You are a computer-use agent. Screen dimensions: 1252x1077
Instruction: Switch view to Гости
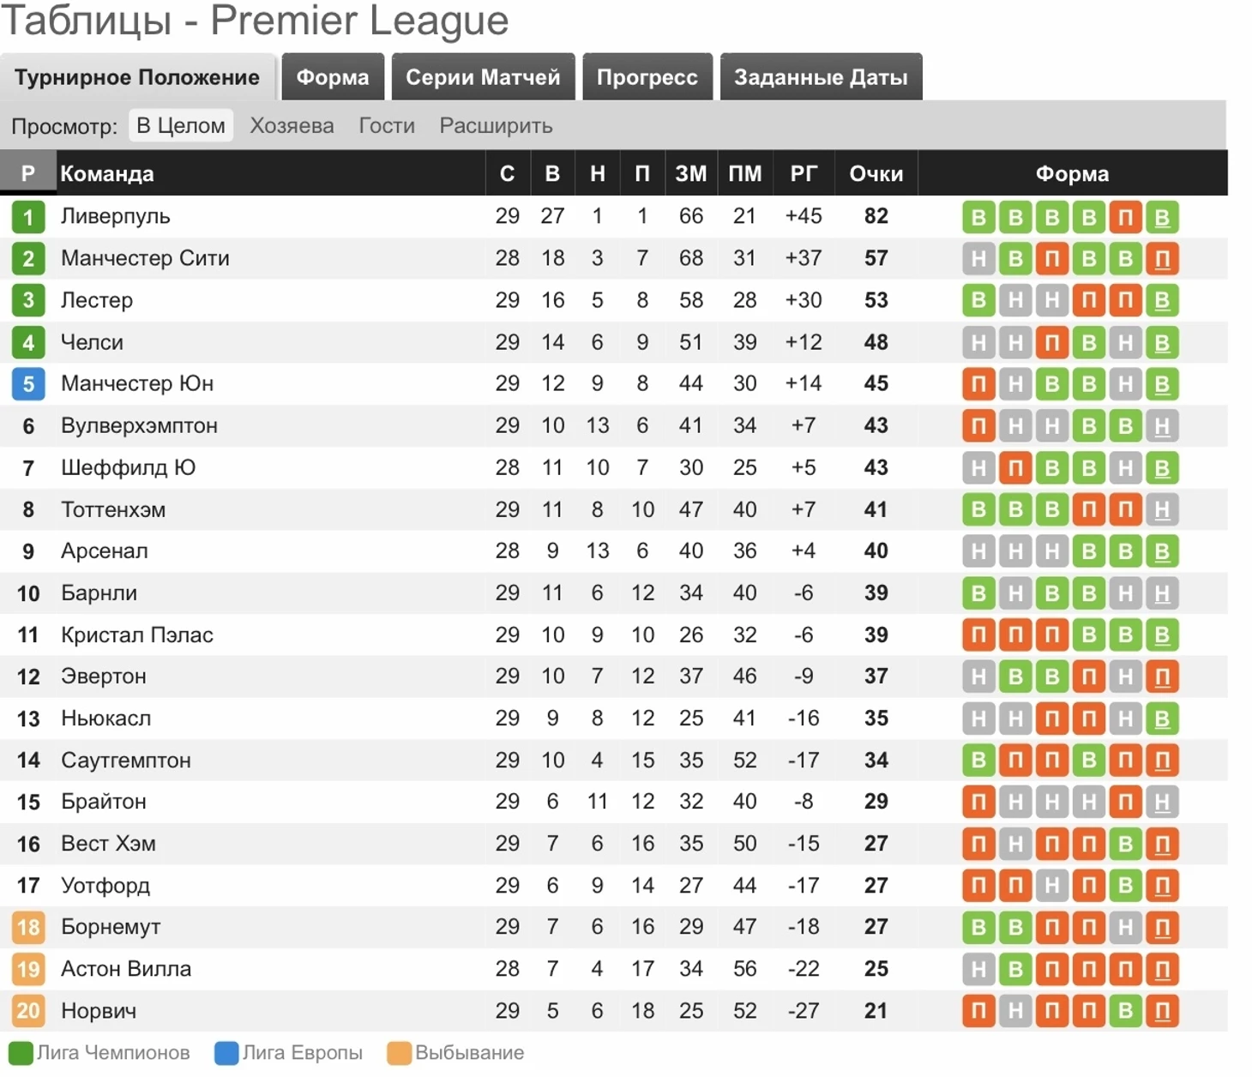387,126
